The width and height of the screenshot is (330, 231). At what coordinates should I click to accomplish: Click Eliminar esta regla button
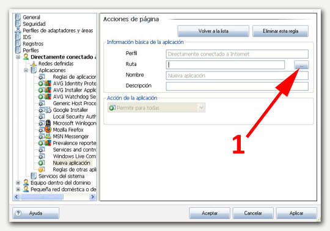point(280,31)
